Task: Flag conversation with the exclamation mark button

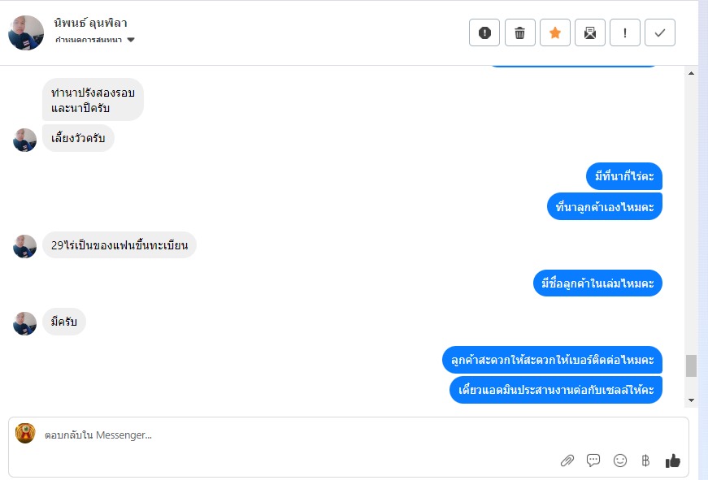Action: [x=625, y=32]
